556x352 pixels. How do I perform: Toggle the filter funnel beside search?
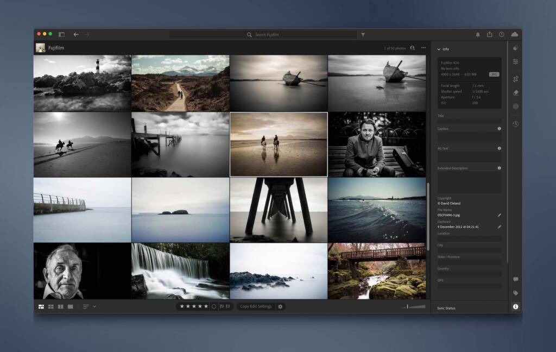(x=363, y=35)
